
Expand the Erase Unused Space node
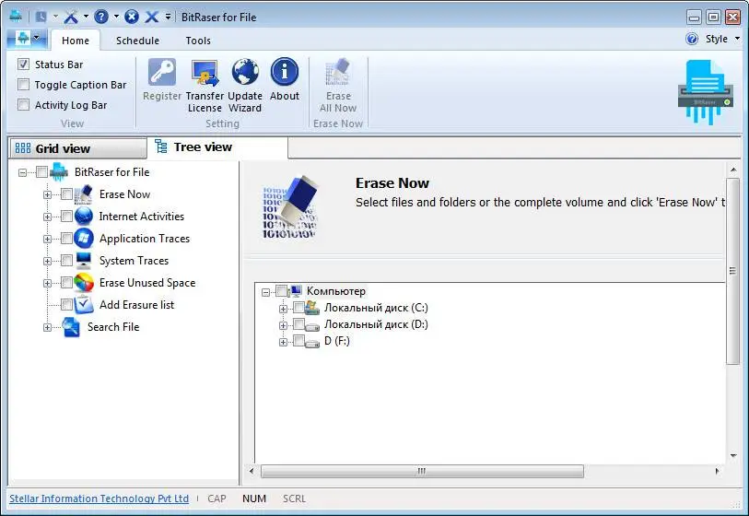pos(47,283)
